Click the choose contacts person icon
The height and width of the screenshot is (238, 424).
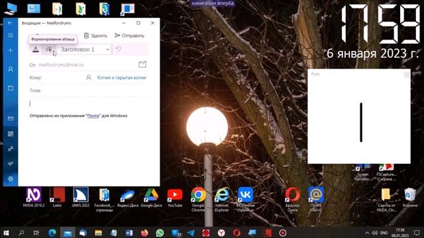88,77
